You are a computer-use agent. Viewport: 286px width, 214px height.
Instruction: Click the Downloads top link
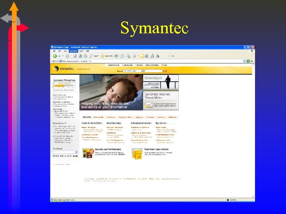pos(99,117)
